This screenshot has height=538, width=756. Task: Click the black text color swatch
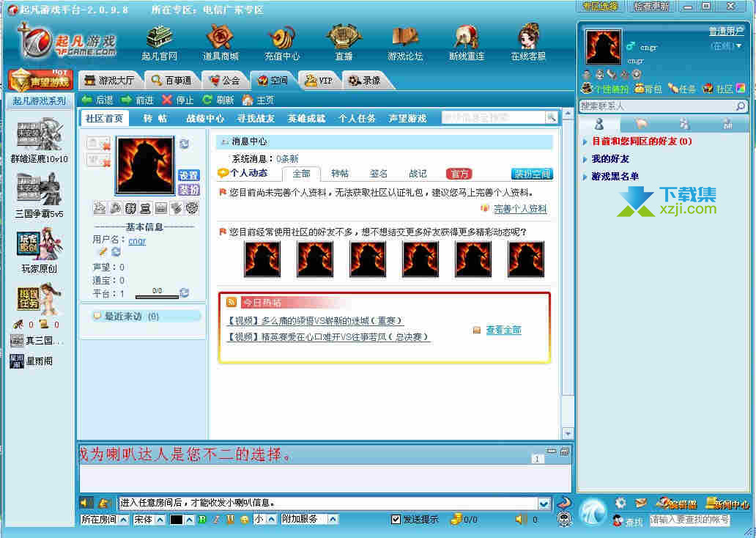pyautogui.click(x=177, y=520)
